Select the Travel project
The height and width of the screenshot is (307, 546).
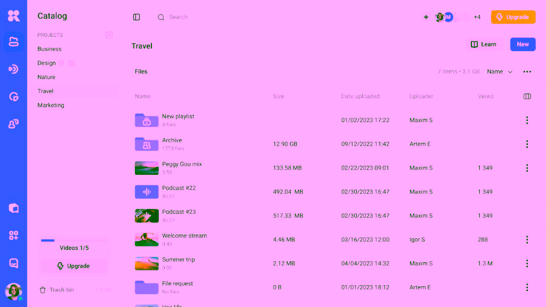point(45,91)
